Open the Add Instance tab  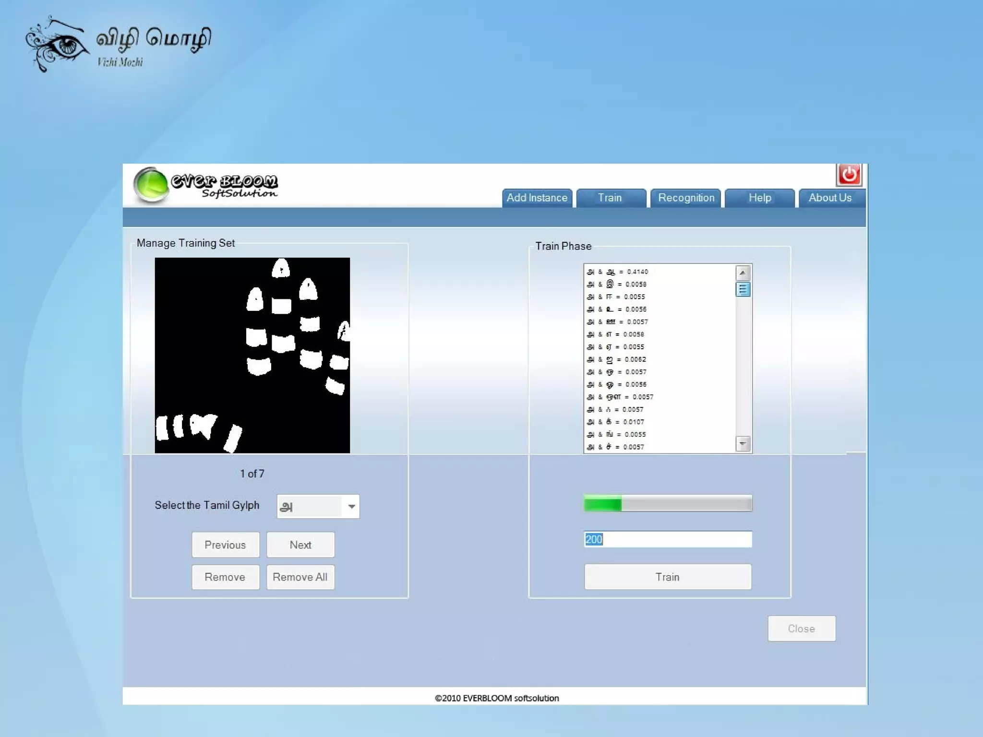click(x=537, y=198)
